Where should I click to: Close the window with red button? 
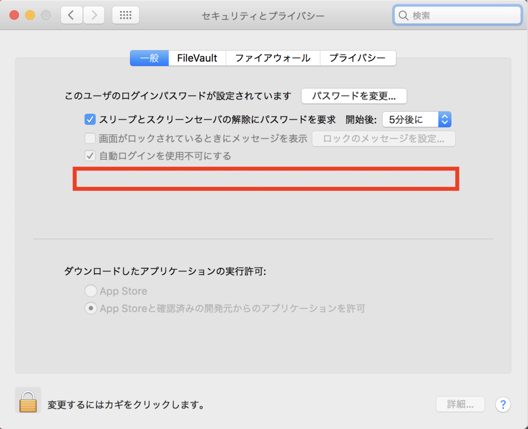(x=14, y=15)
